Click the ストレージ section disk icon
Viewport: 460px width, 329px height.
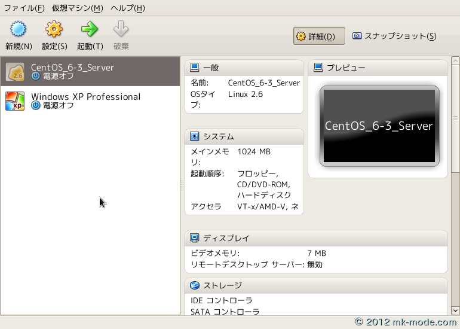pos(195,285)
